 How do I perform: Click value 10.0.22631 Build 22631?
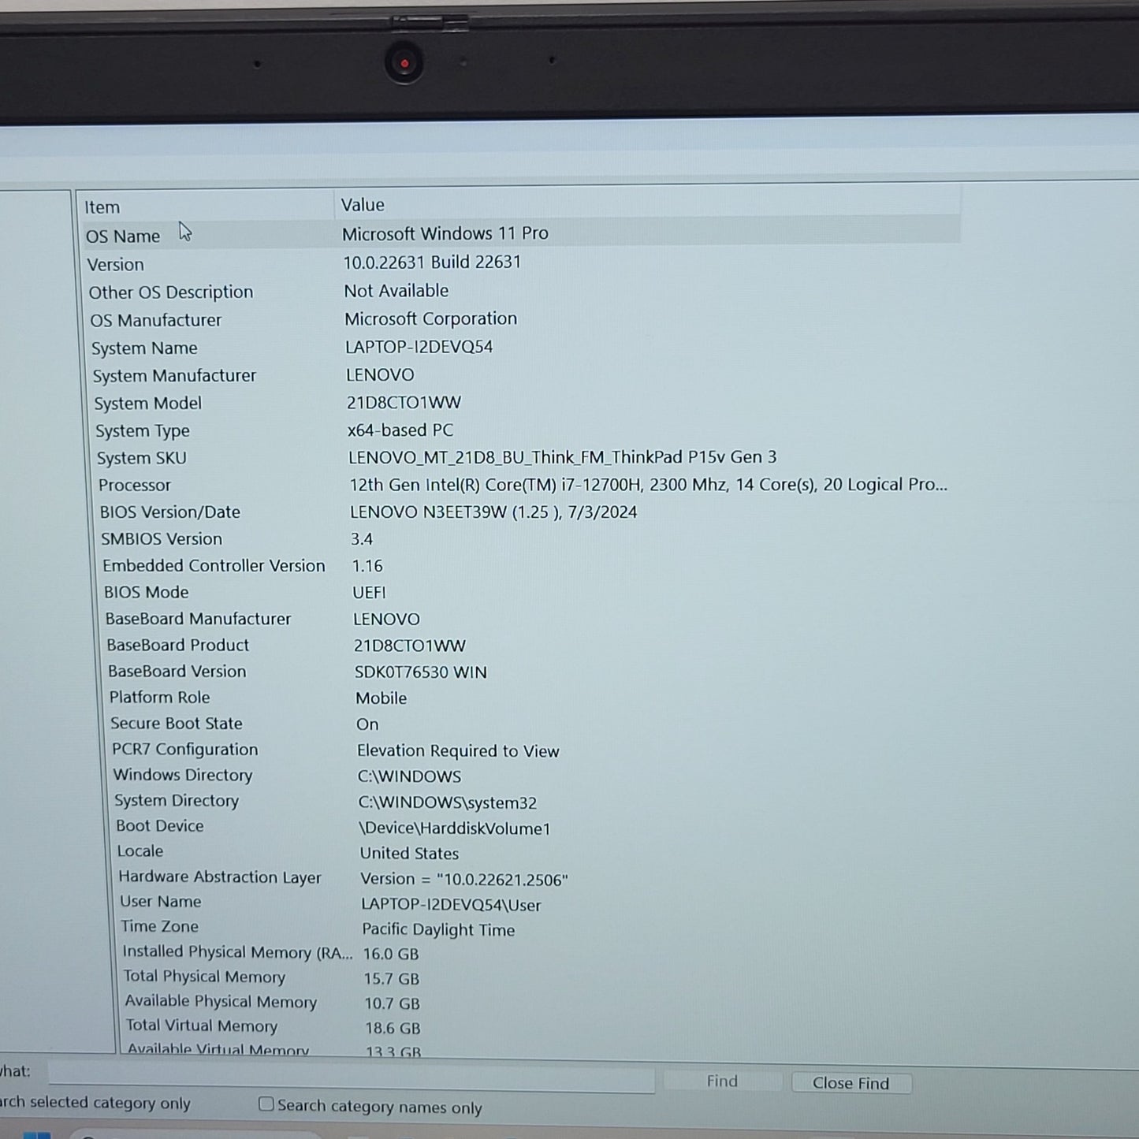[x=432, y=262]
